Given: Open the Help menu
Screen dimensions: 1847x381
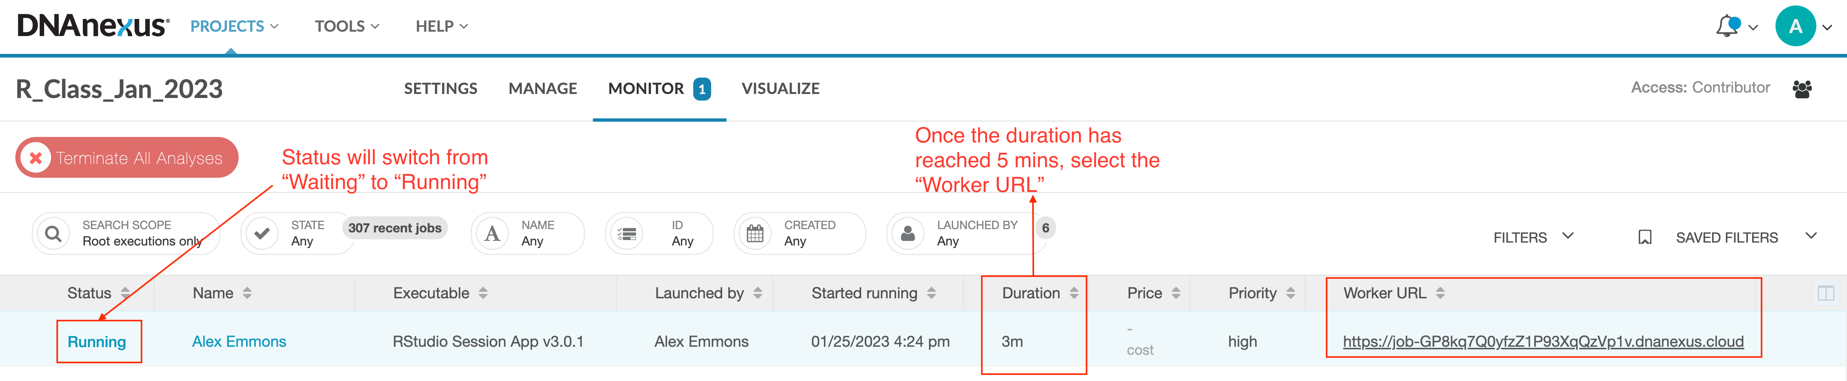Looking at the screenshot, I should (x=441, y=27).
